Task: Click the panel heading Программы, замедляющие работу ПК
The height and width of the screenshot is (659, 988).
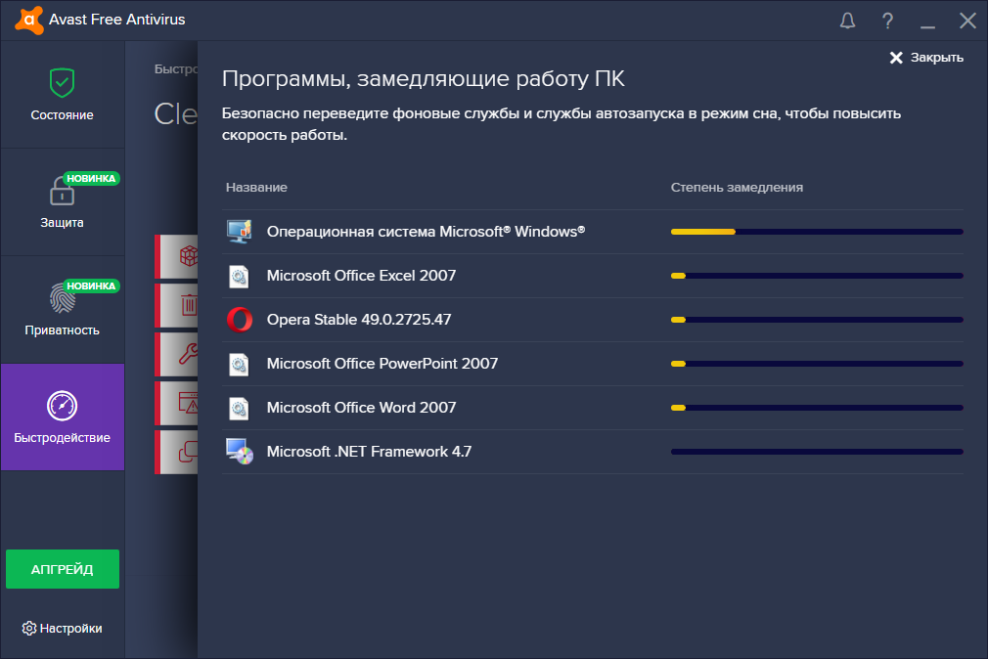Action: tap(423, 79)
